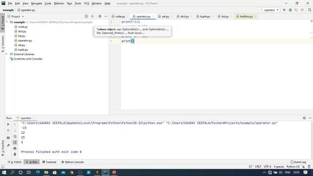Viewport: 313px width, 176px height.
Task: Open the Edit menu
Action: pyautogui.click(x=18, y=3)
